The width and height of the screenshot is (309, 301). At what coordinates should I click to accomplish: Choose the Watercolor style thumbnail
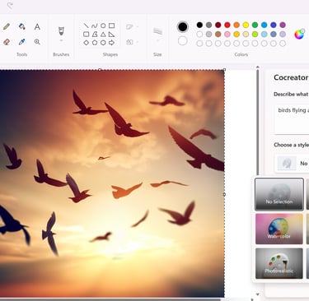pos(279,229)
